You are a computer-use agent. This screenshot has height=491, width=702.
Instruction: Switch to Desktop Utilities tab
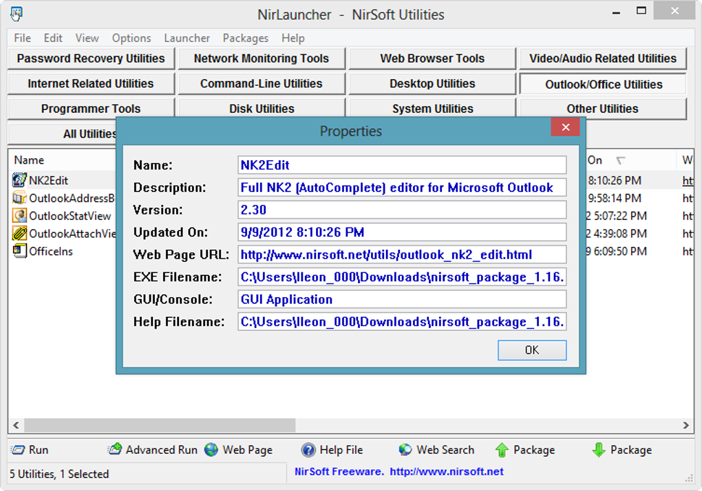click(432, 84)
